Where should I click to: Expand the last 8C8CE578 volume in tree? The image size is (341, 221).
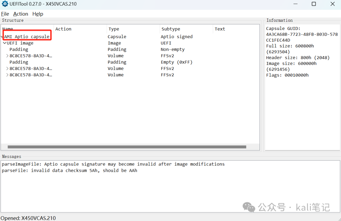(x=7, y=75)
